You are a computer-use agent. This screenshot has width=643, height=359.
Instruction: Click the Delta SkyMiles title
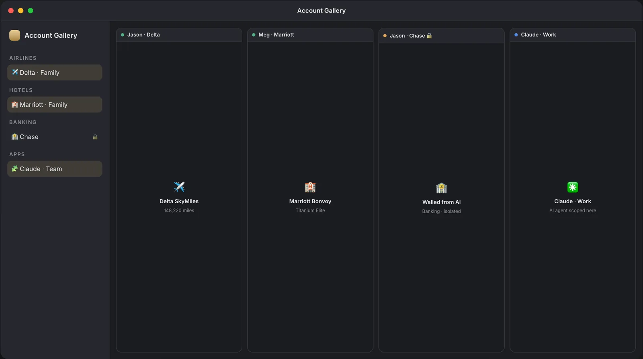(x=179, y=201)
